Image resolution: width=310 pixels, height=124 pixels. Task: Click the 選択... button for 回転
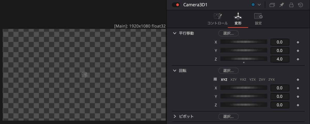228,71
